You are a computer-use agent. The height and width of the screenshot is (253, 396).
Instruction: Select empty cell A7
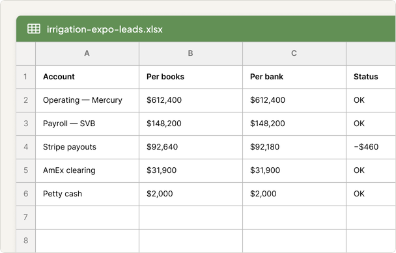(x=87, y=218)
